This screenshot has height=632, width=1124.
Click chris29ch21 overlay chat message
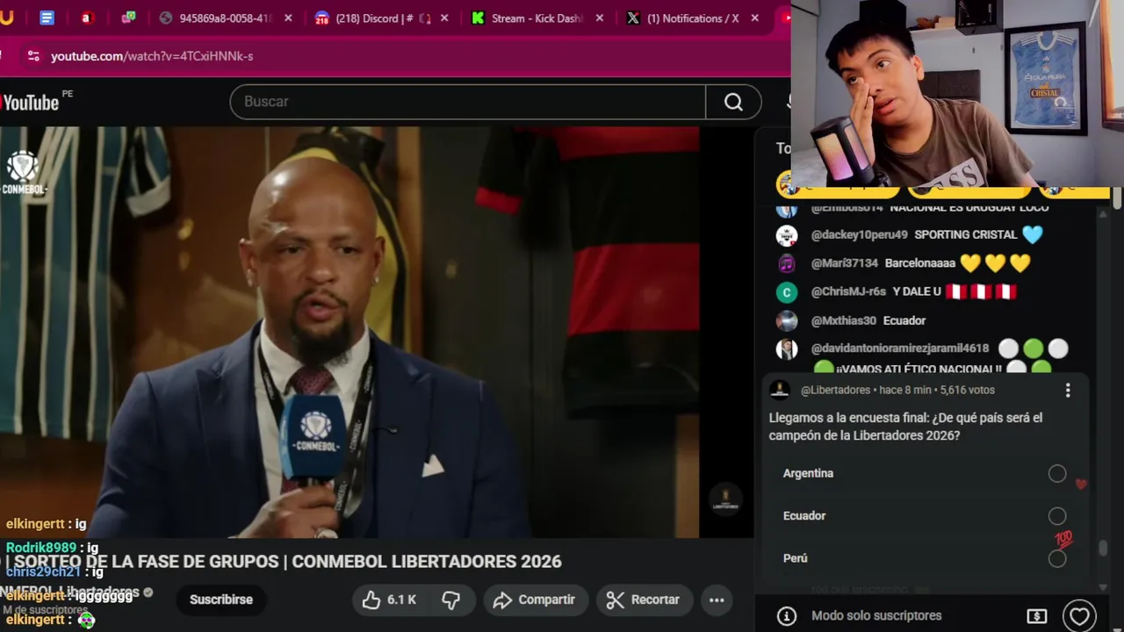click(x=54, y=572)
